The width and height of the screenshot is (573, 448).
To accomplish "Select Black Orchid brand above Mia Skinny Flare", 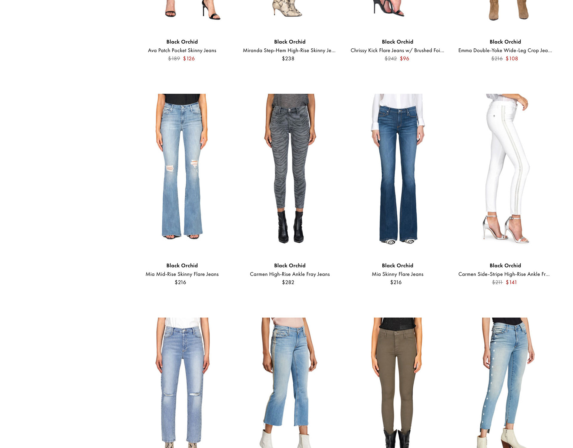I will click(x=398, y=265).
